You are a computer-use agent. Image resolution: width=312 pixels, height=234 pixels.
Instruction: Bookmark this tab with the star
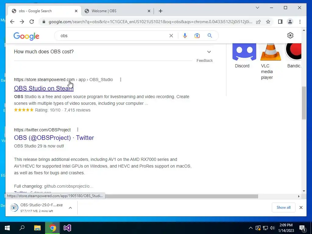(268, 22)
